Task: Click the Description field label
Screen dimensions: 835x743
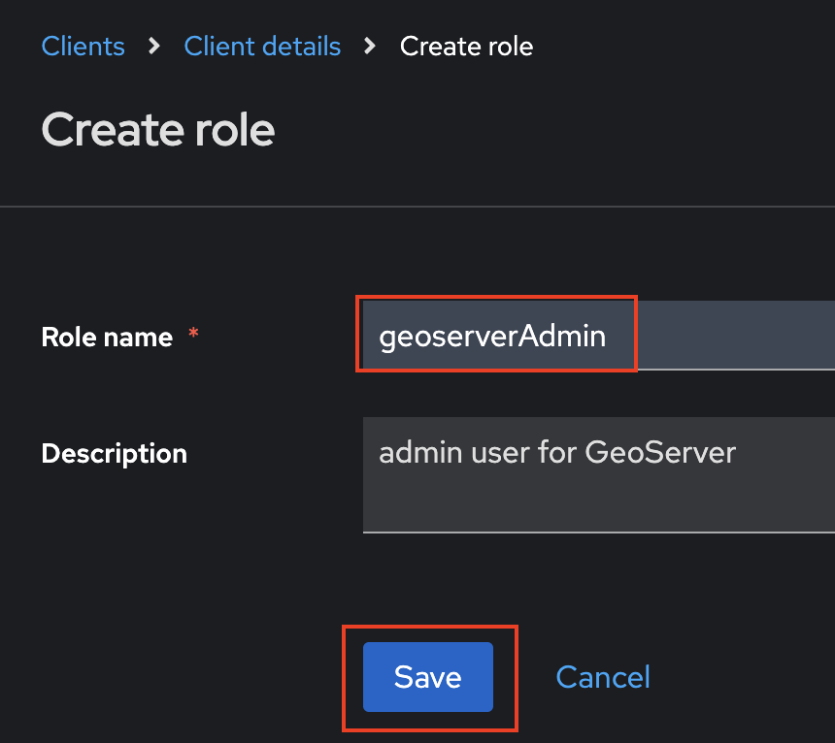Action: click(114, 453)
